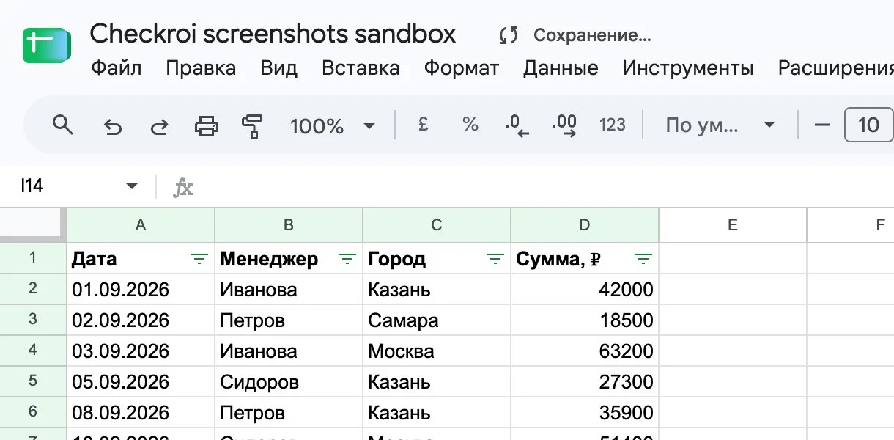Image resolution: width=894 pixels, height=440 pixels.
Task: Open filter for 'Дата' column
Action: (199, 259)
